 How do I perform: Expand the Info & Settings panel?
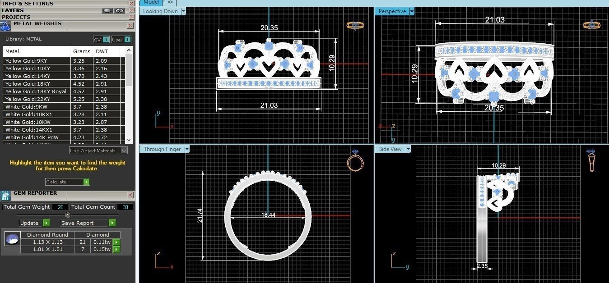[x=28, y=3]
